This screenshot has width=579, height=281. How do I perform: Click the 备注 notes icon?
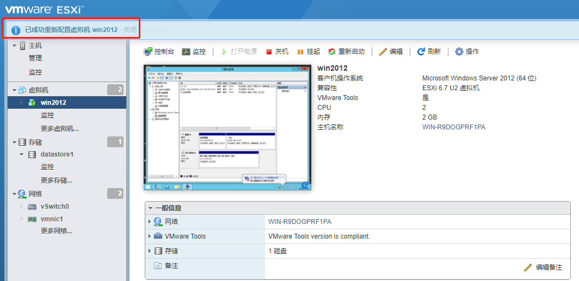[x=158, y=266]
